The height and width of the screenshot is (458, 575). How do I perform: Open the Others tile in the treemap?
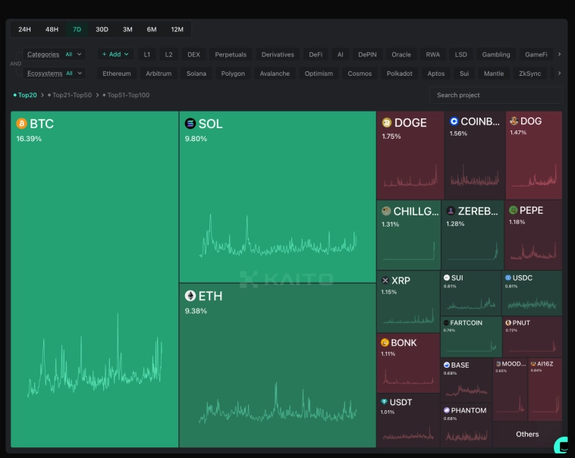point(527,434)
